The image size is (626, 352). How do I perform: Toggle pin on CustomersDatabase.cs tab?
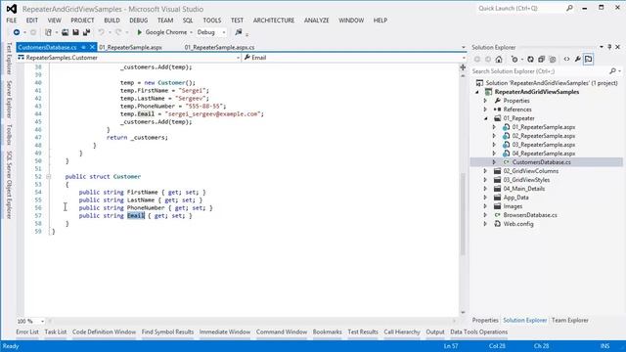point(83,47)
